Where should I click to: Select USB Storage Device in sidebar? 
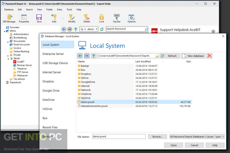coord(55,63)
